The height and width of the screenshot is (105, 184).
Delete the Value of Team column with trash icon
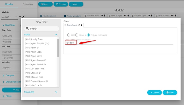tap(105, 16)
